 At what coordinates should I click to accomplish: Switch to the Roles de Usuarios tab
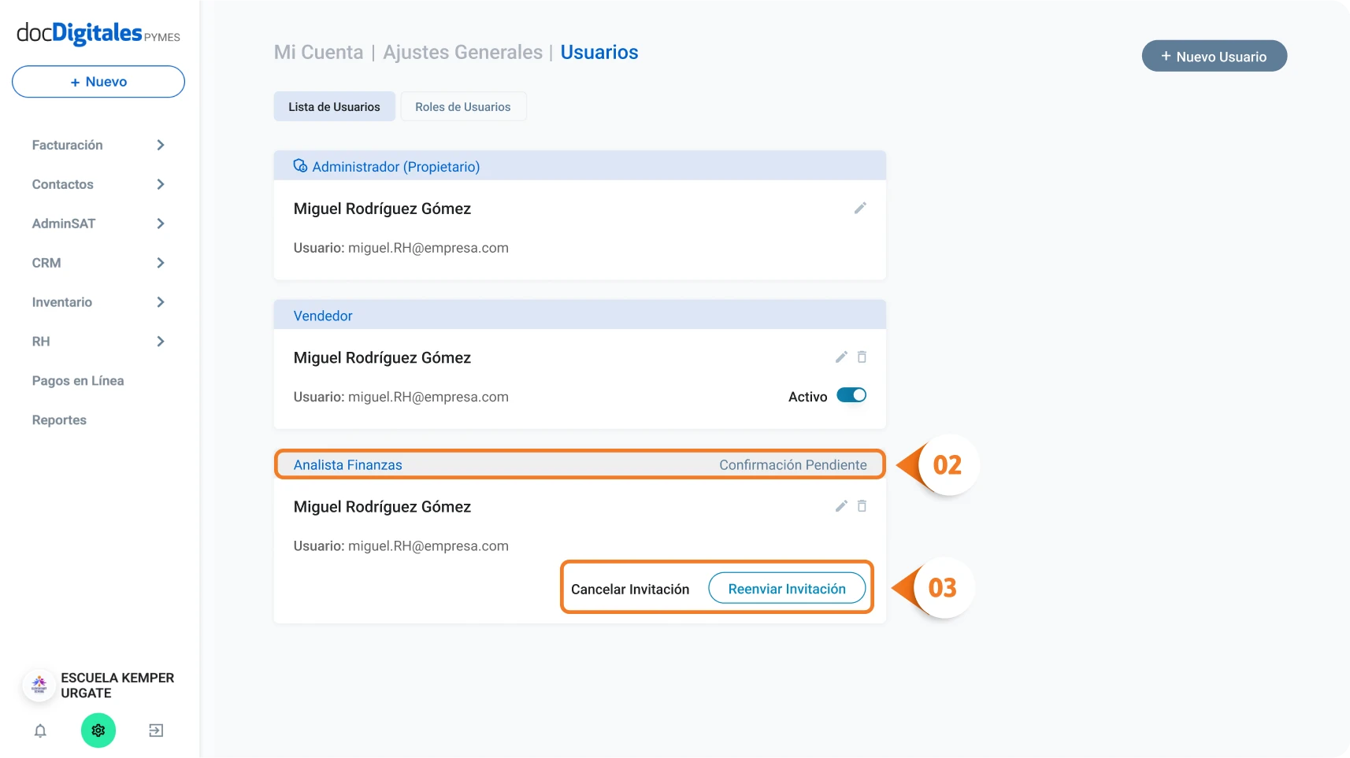click(x=463, y=107)
